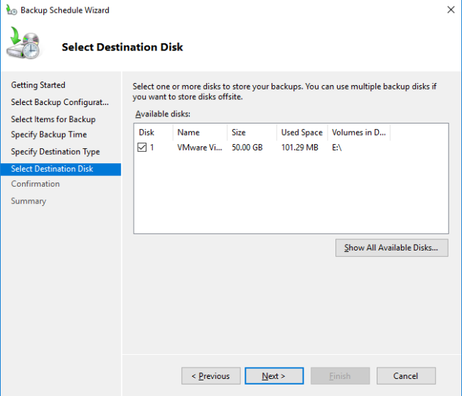Click the Volumes in D... column header
Screen dimensions: 462x396
pyautogui.click(x=358, y=133)
